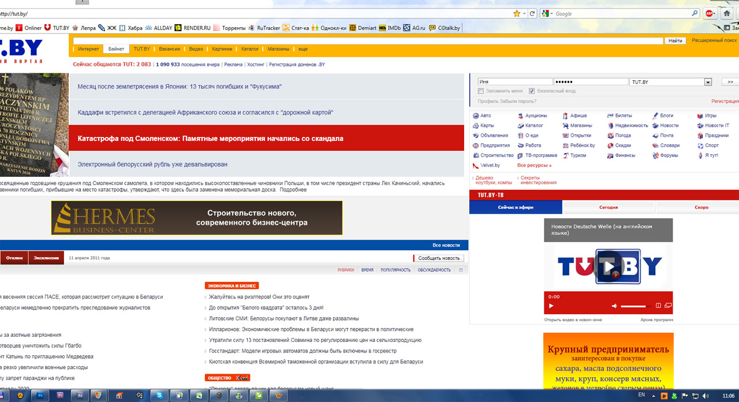The image size is (739, 402).
Task: Open the Карты service icon
Action: pyautogui.click(x=475, y=126)
